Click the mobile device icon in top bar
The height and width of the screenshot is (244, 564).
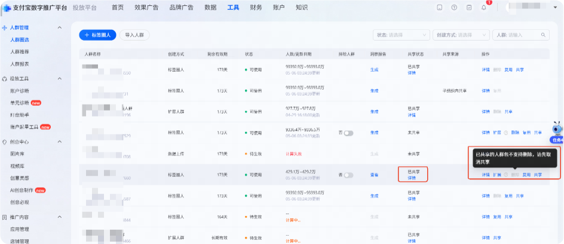point(440,8)
